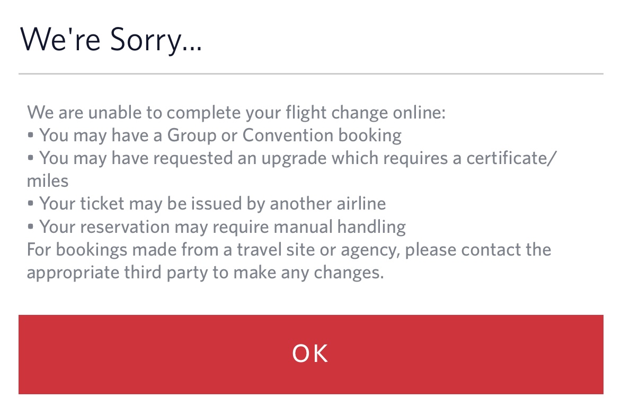
Task: Select the Group or Convention booking line
Action: [220, 135]
